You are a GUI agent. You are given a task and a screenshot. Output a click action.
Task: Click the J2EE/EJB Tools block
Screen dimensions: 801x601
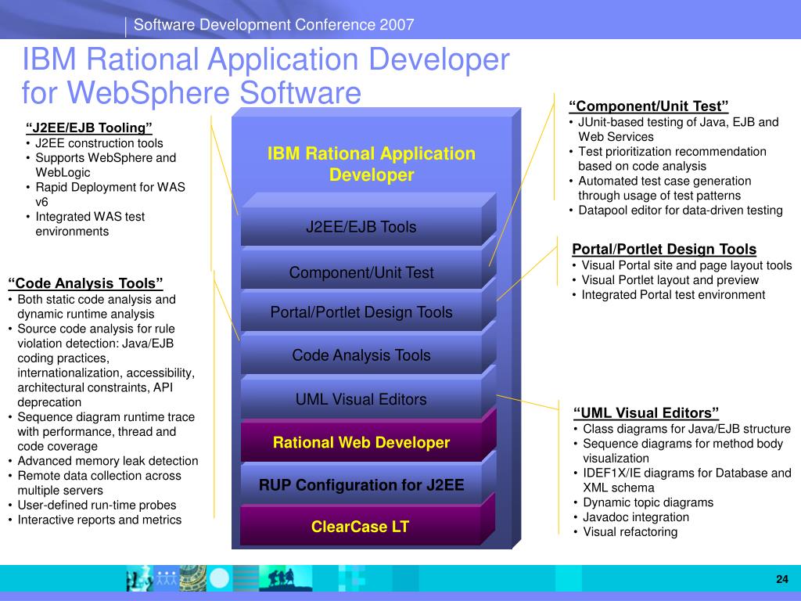[x=361, y=226]
